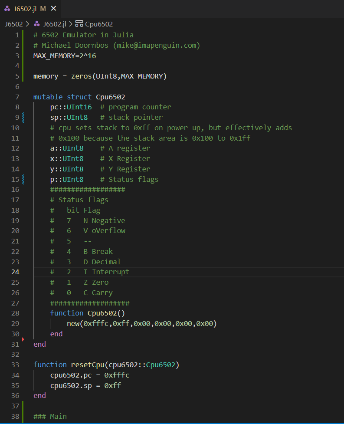
Task: Click the Julia icon in the breadcrumb bar
Action: pyautogui.click(x=37, y=24)
